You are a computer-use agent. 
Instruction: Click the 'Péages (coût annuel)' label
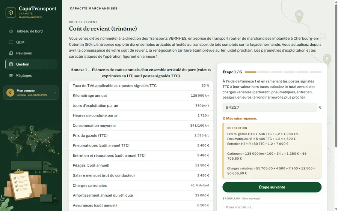click(x=91, y=165)
